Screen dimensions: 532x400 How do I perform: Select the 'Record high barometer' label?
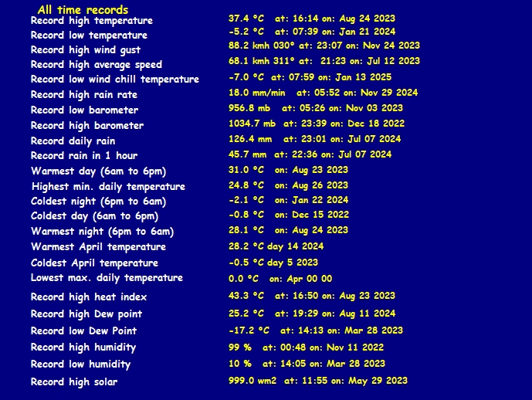pyautogui.click(x=87, y=126)
